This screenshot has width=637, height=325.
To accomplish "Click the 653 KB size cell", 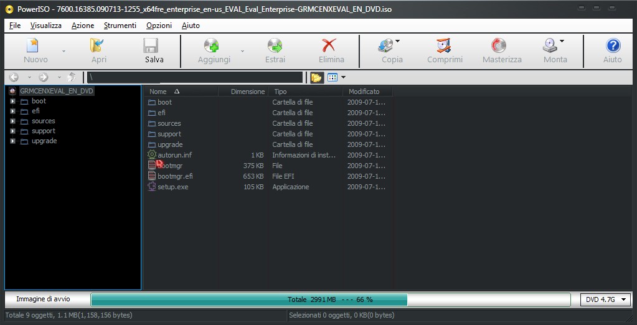I will tap(253, 176).
